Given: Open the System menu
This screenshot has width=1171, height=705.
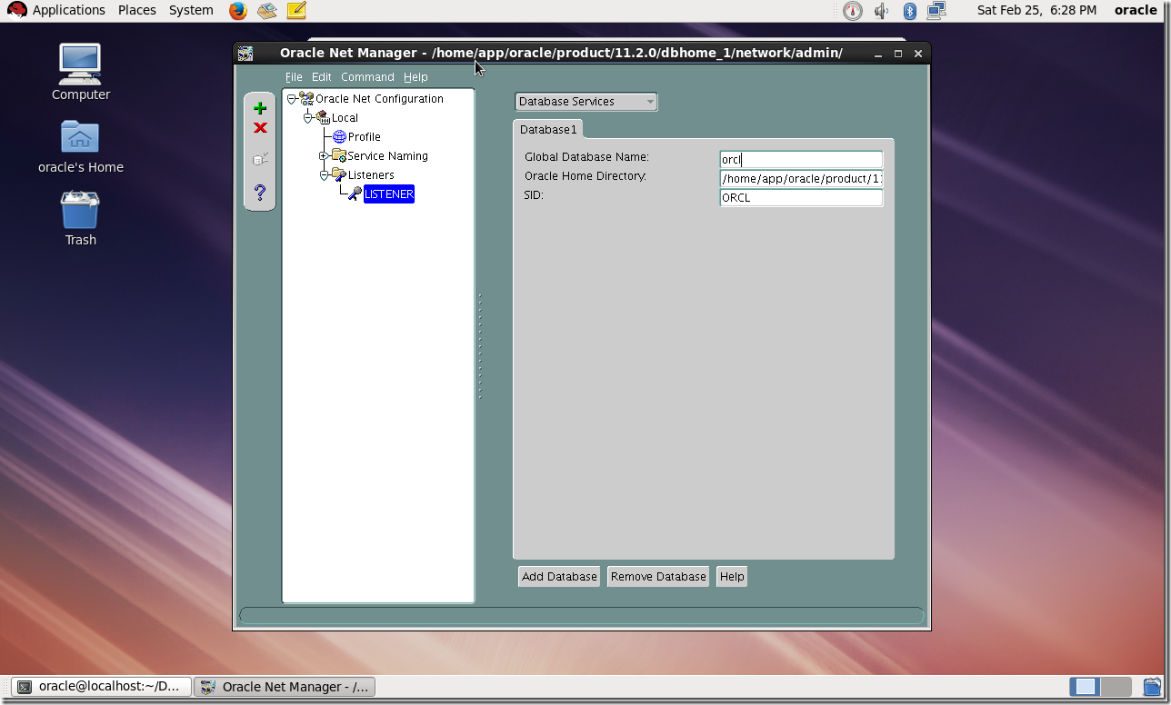Looking at the screenshot, I should pyautogui.click(x=191, y=10).
